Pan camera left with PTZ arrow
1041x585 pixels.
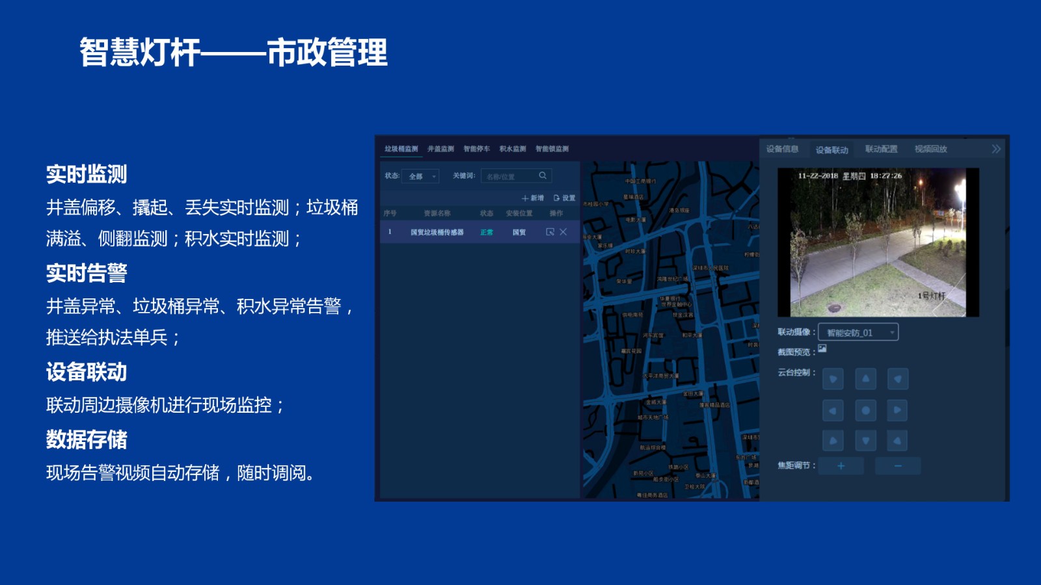point(833,410)
